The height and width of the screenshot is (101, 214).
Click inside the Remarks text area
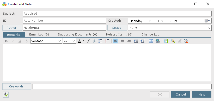[107, 63]
